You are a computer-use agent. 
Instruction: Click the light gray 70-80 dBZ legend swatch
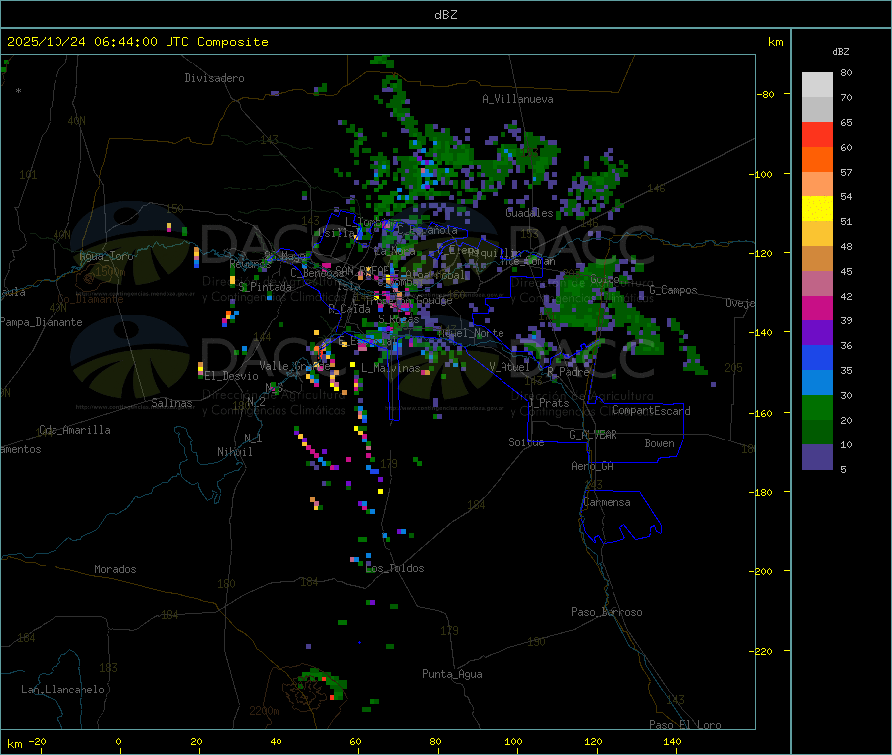tap(817, 85)
